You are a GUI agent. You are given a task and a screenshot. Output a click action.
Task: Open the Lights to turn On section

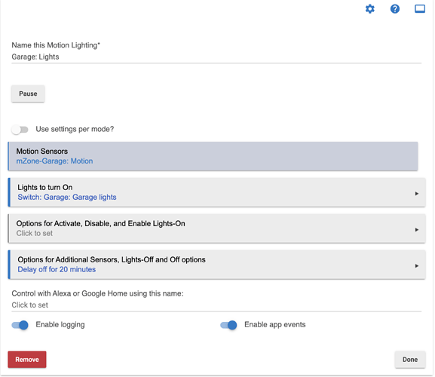(x=216, y=192)
